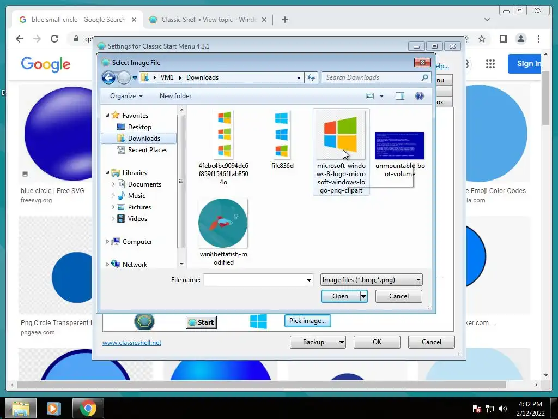Click Chrome's back navigation arrow
Viewport: 558px width, 419px height.
click(x=20, y=39)
